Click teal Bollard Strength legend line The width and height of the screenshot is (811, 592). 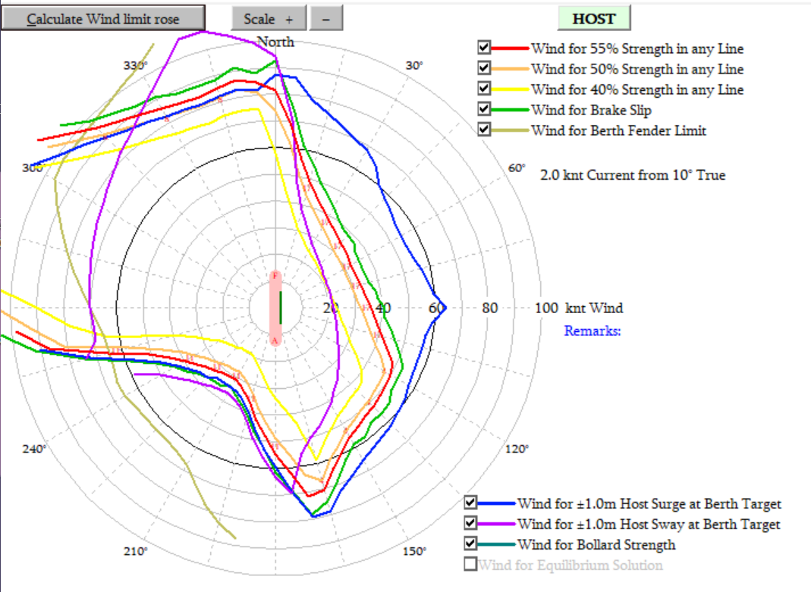click(x=496, y=544)
